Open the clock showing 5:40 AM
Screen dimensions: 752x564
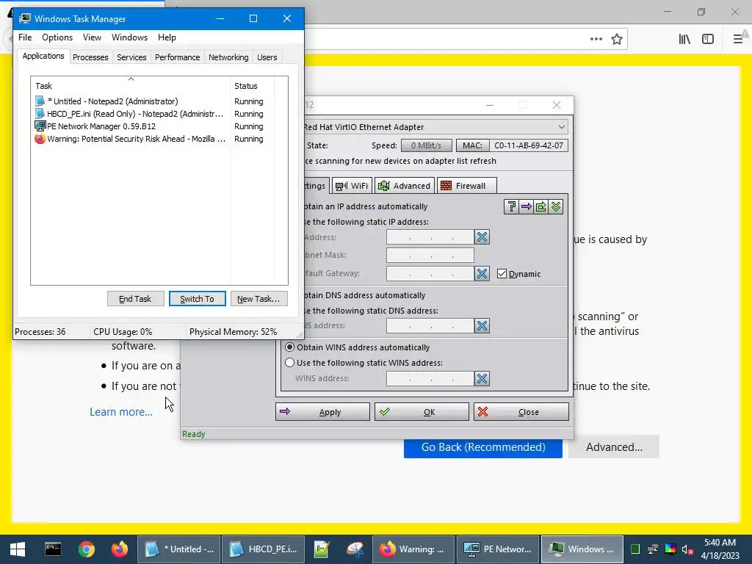(x=720, y=549)
